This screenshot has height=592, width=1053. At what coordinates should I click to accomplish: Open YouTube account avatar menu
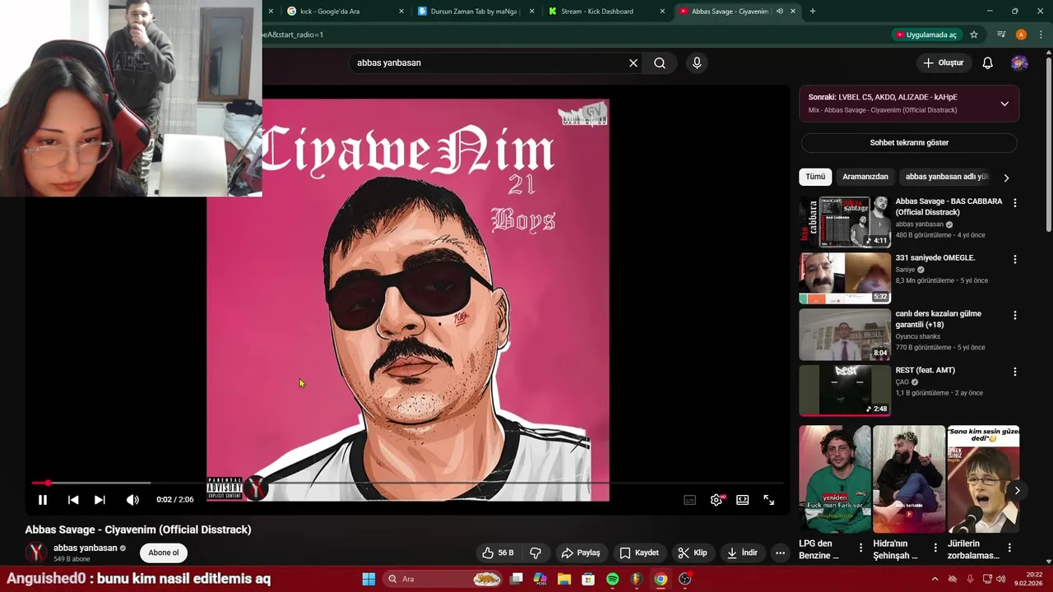1019,63
